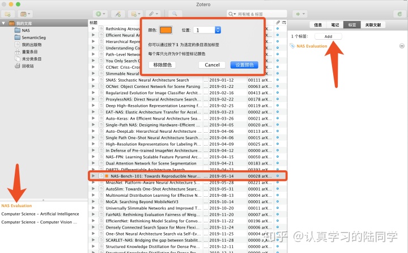Click the orange color swatch in dialog

[165, 30]
